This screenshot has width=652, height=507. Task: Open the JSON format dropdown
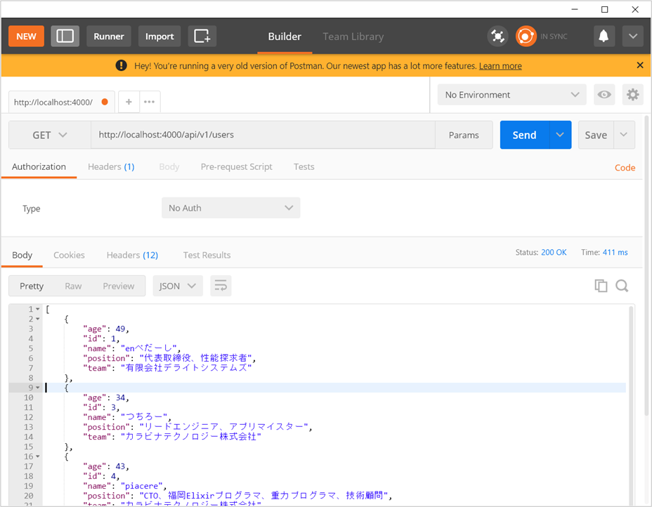tap(178, 286)
